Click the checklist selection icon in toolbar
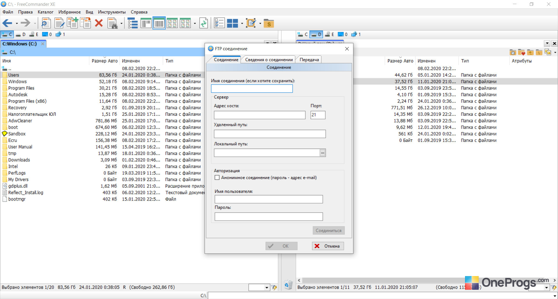Screen dimensions: 558x299 tap(219, 23)
